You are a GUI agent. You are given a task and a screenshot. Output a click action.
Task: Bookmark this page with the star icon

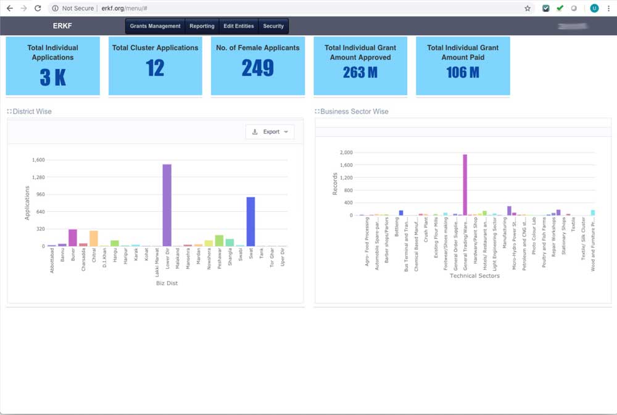click(x=528, y=8)
